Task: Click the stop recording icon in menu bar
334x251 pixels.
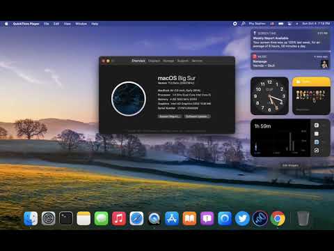Action: coord(234,24)
